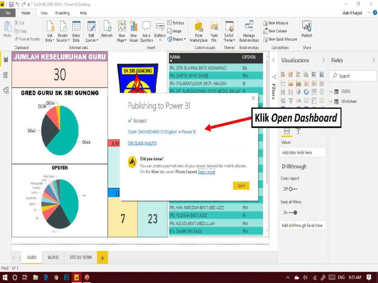Select the Enter Data icon
The width and height of the screenshot is (378, 283).
(76, 31)
